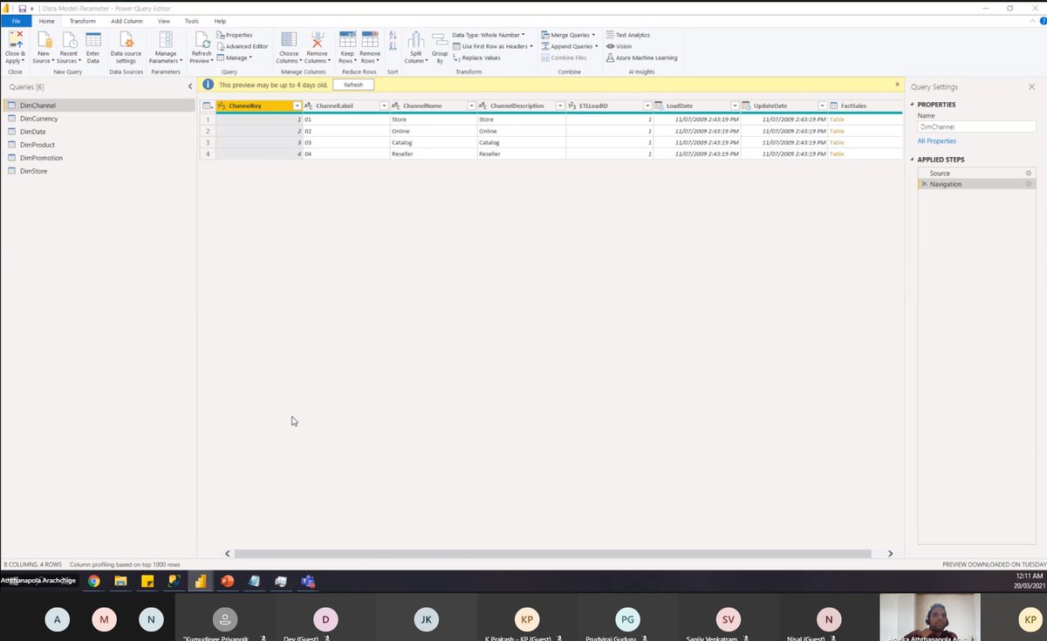The height and width of the screenshot is (641, 1047).
Task: Collapse the PROPERTIES section
Action: (x=913, y=105)
